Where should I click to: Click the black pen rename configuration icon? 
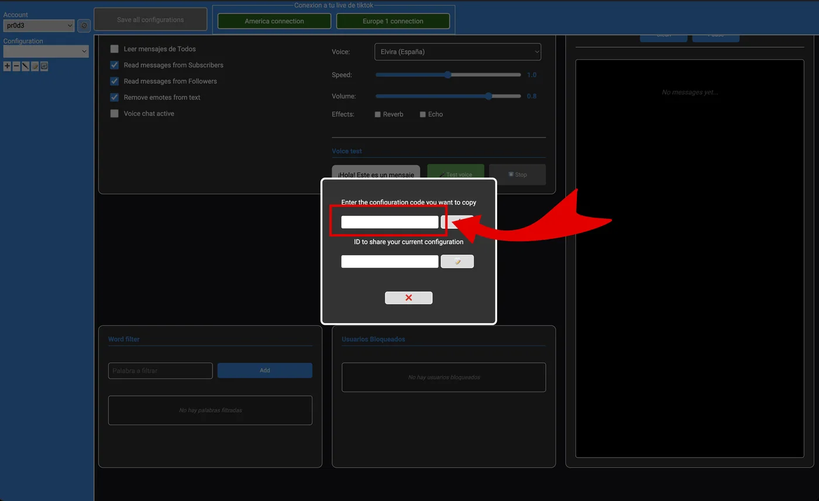tap(26, 67)
